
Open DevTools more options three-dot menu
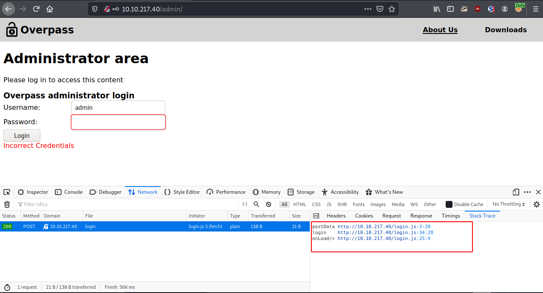[527, 192]
